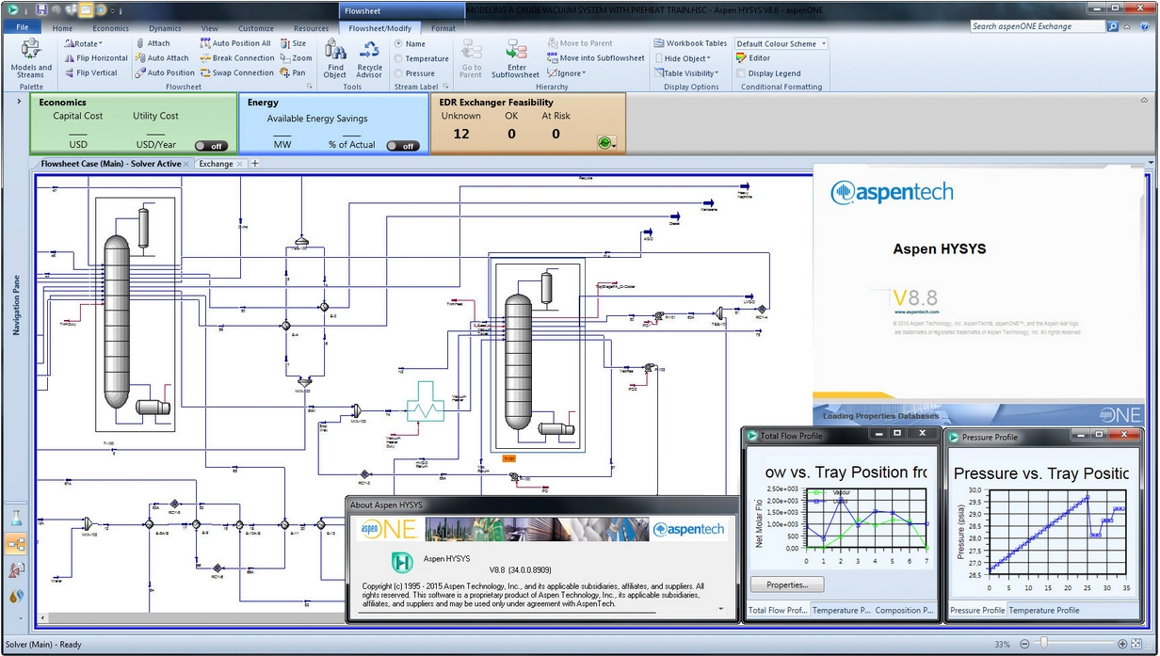The image size is (1160, 656).
Task: Open the Energy Analysis environment icon
Action: tap(15, 596)
